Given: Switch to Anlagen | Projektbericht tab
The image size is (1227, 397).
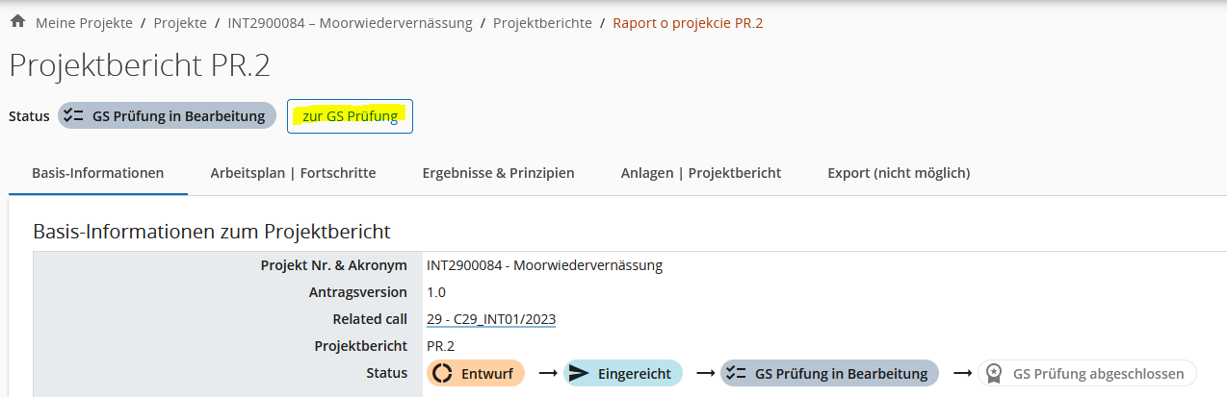Looking at the screenshot, I should point(700,173).
